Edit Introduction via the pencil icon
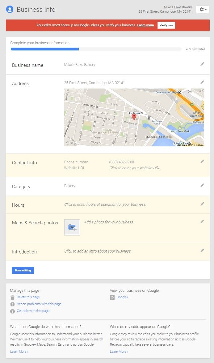This screenshot has height=363, width=214. 202,251
